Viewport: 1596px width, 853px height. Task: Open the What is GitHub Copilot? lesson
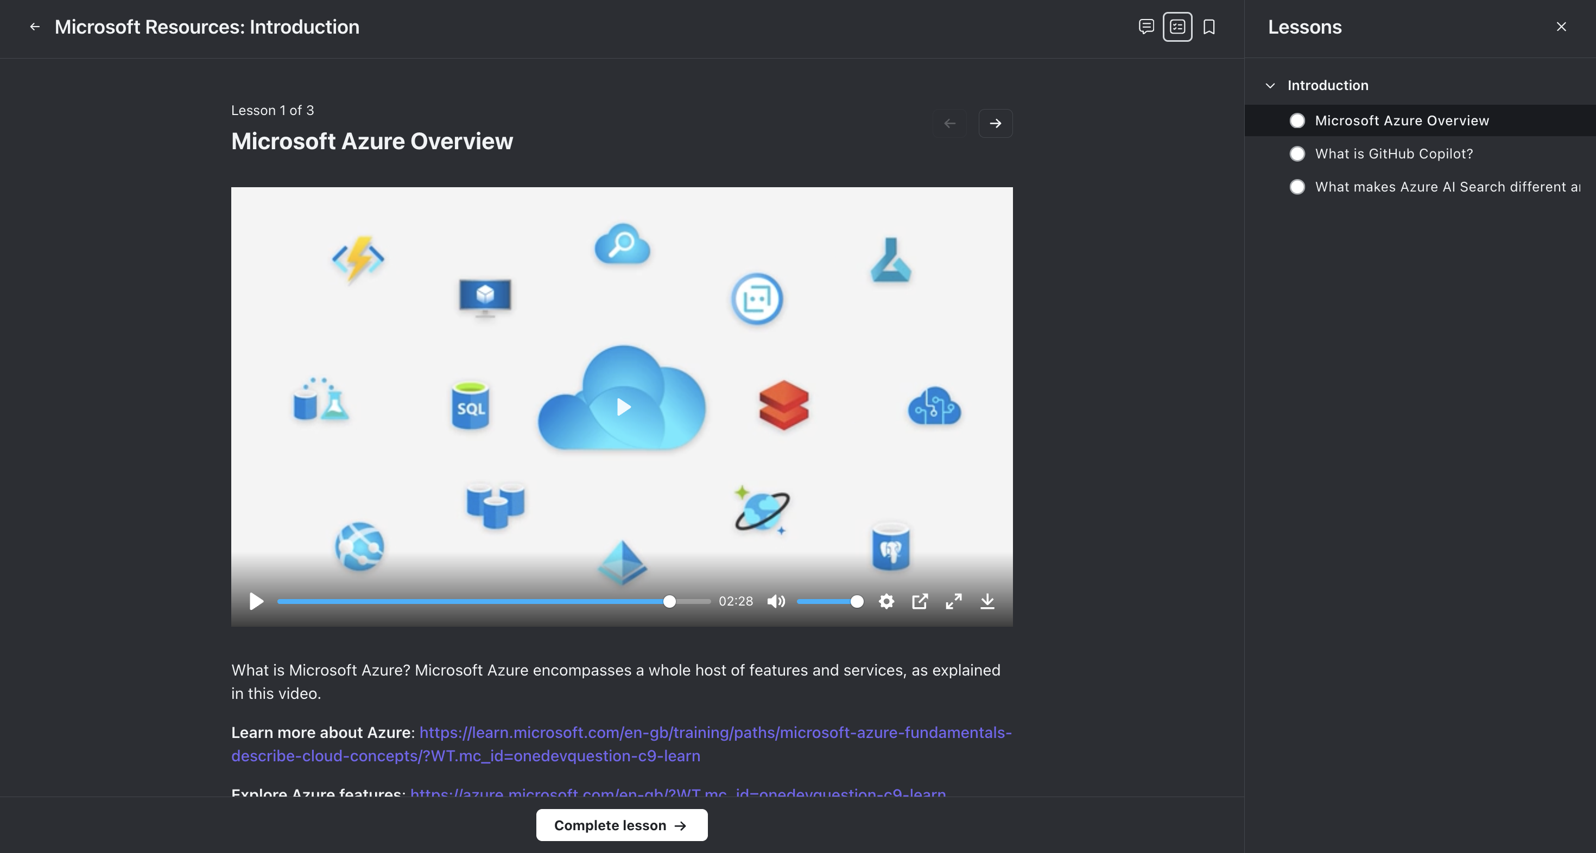pos(1394,154)
